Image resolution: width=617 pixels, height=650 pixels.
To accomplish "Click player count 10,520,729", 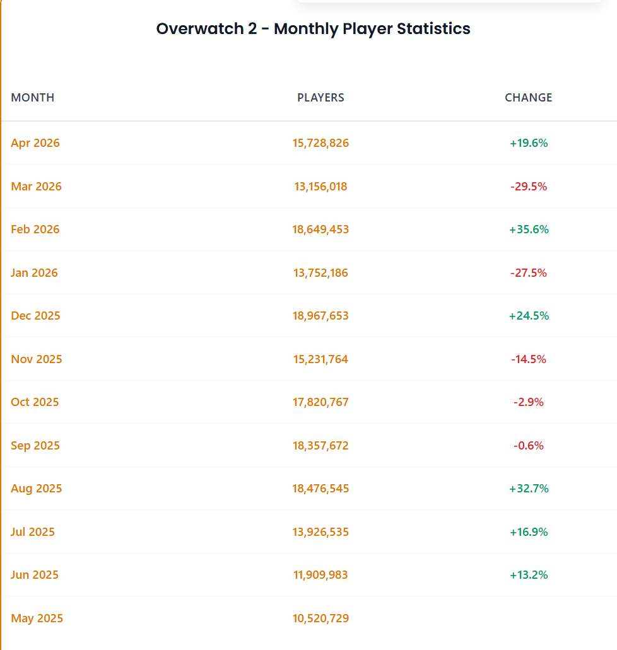I will coord(320,618).
